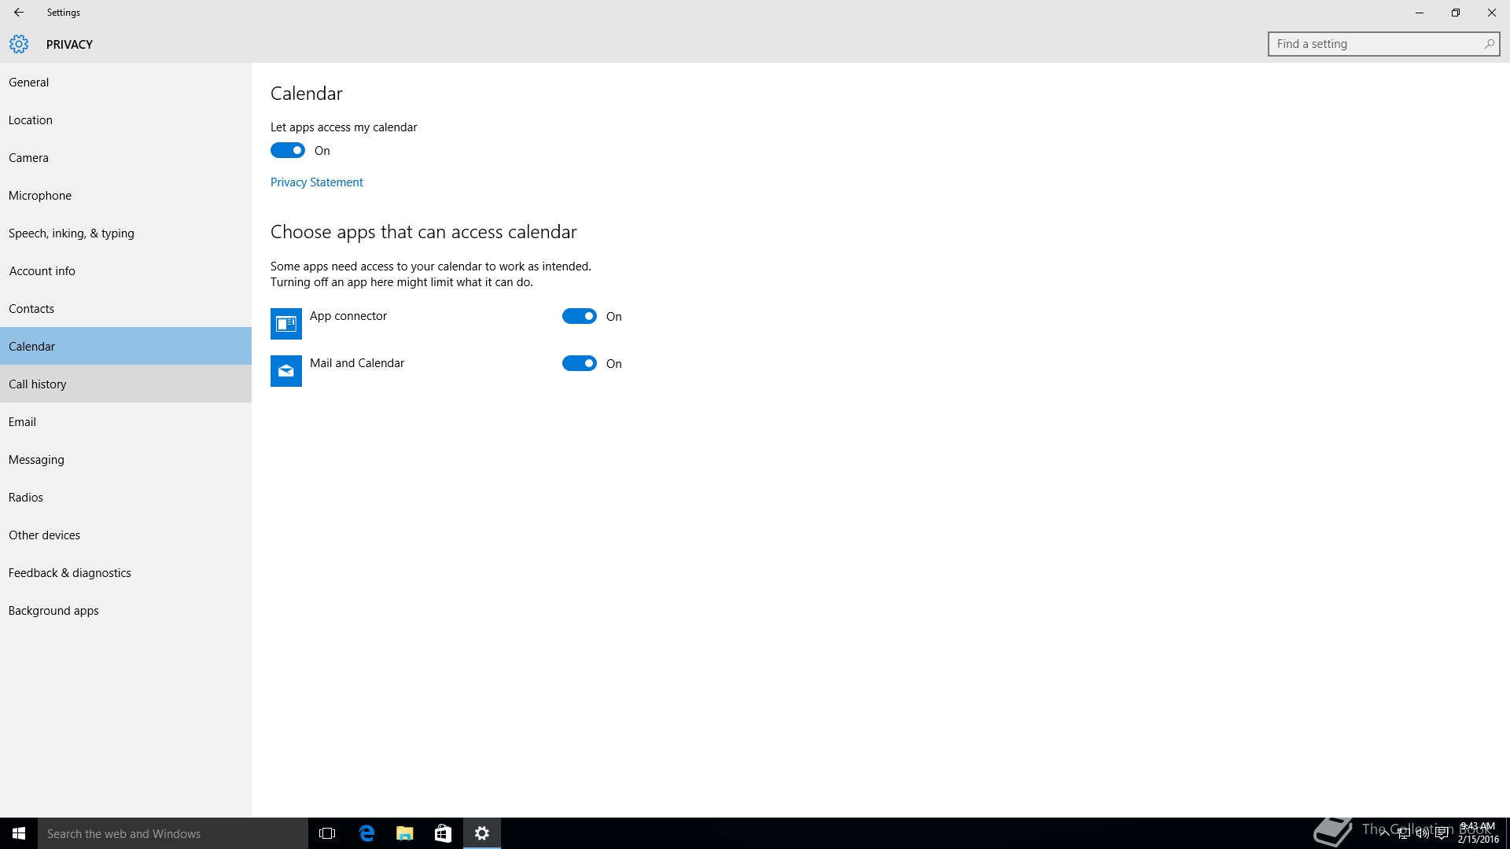Click the back arrow in Settings
The width and height of the screenshot is (1510, 849).
click(x=19, y=13)
